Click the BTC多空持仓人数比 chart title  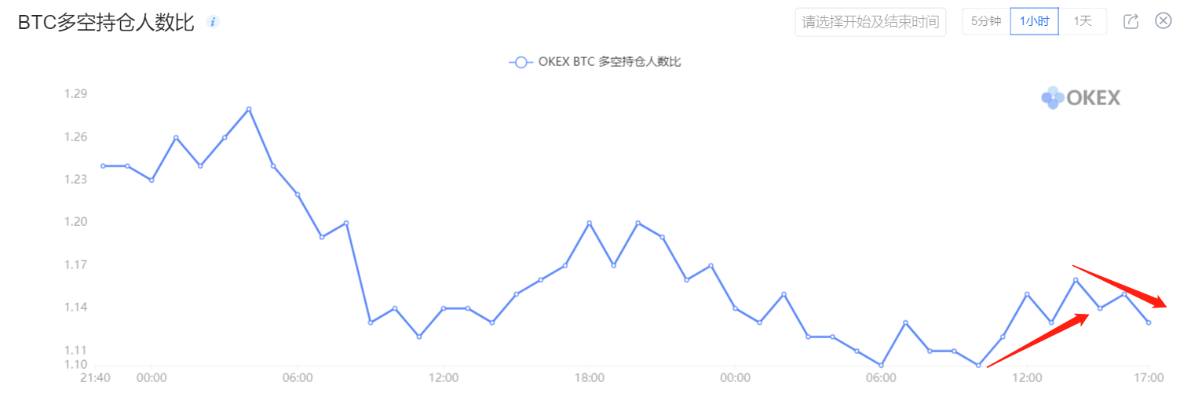106,22
